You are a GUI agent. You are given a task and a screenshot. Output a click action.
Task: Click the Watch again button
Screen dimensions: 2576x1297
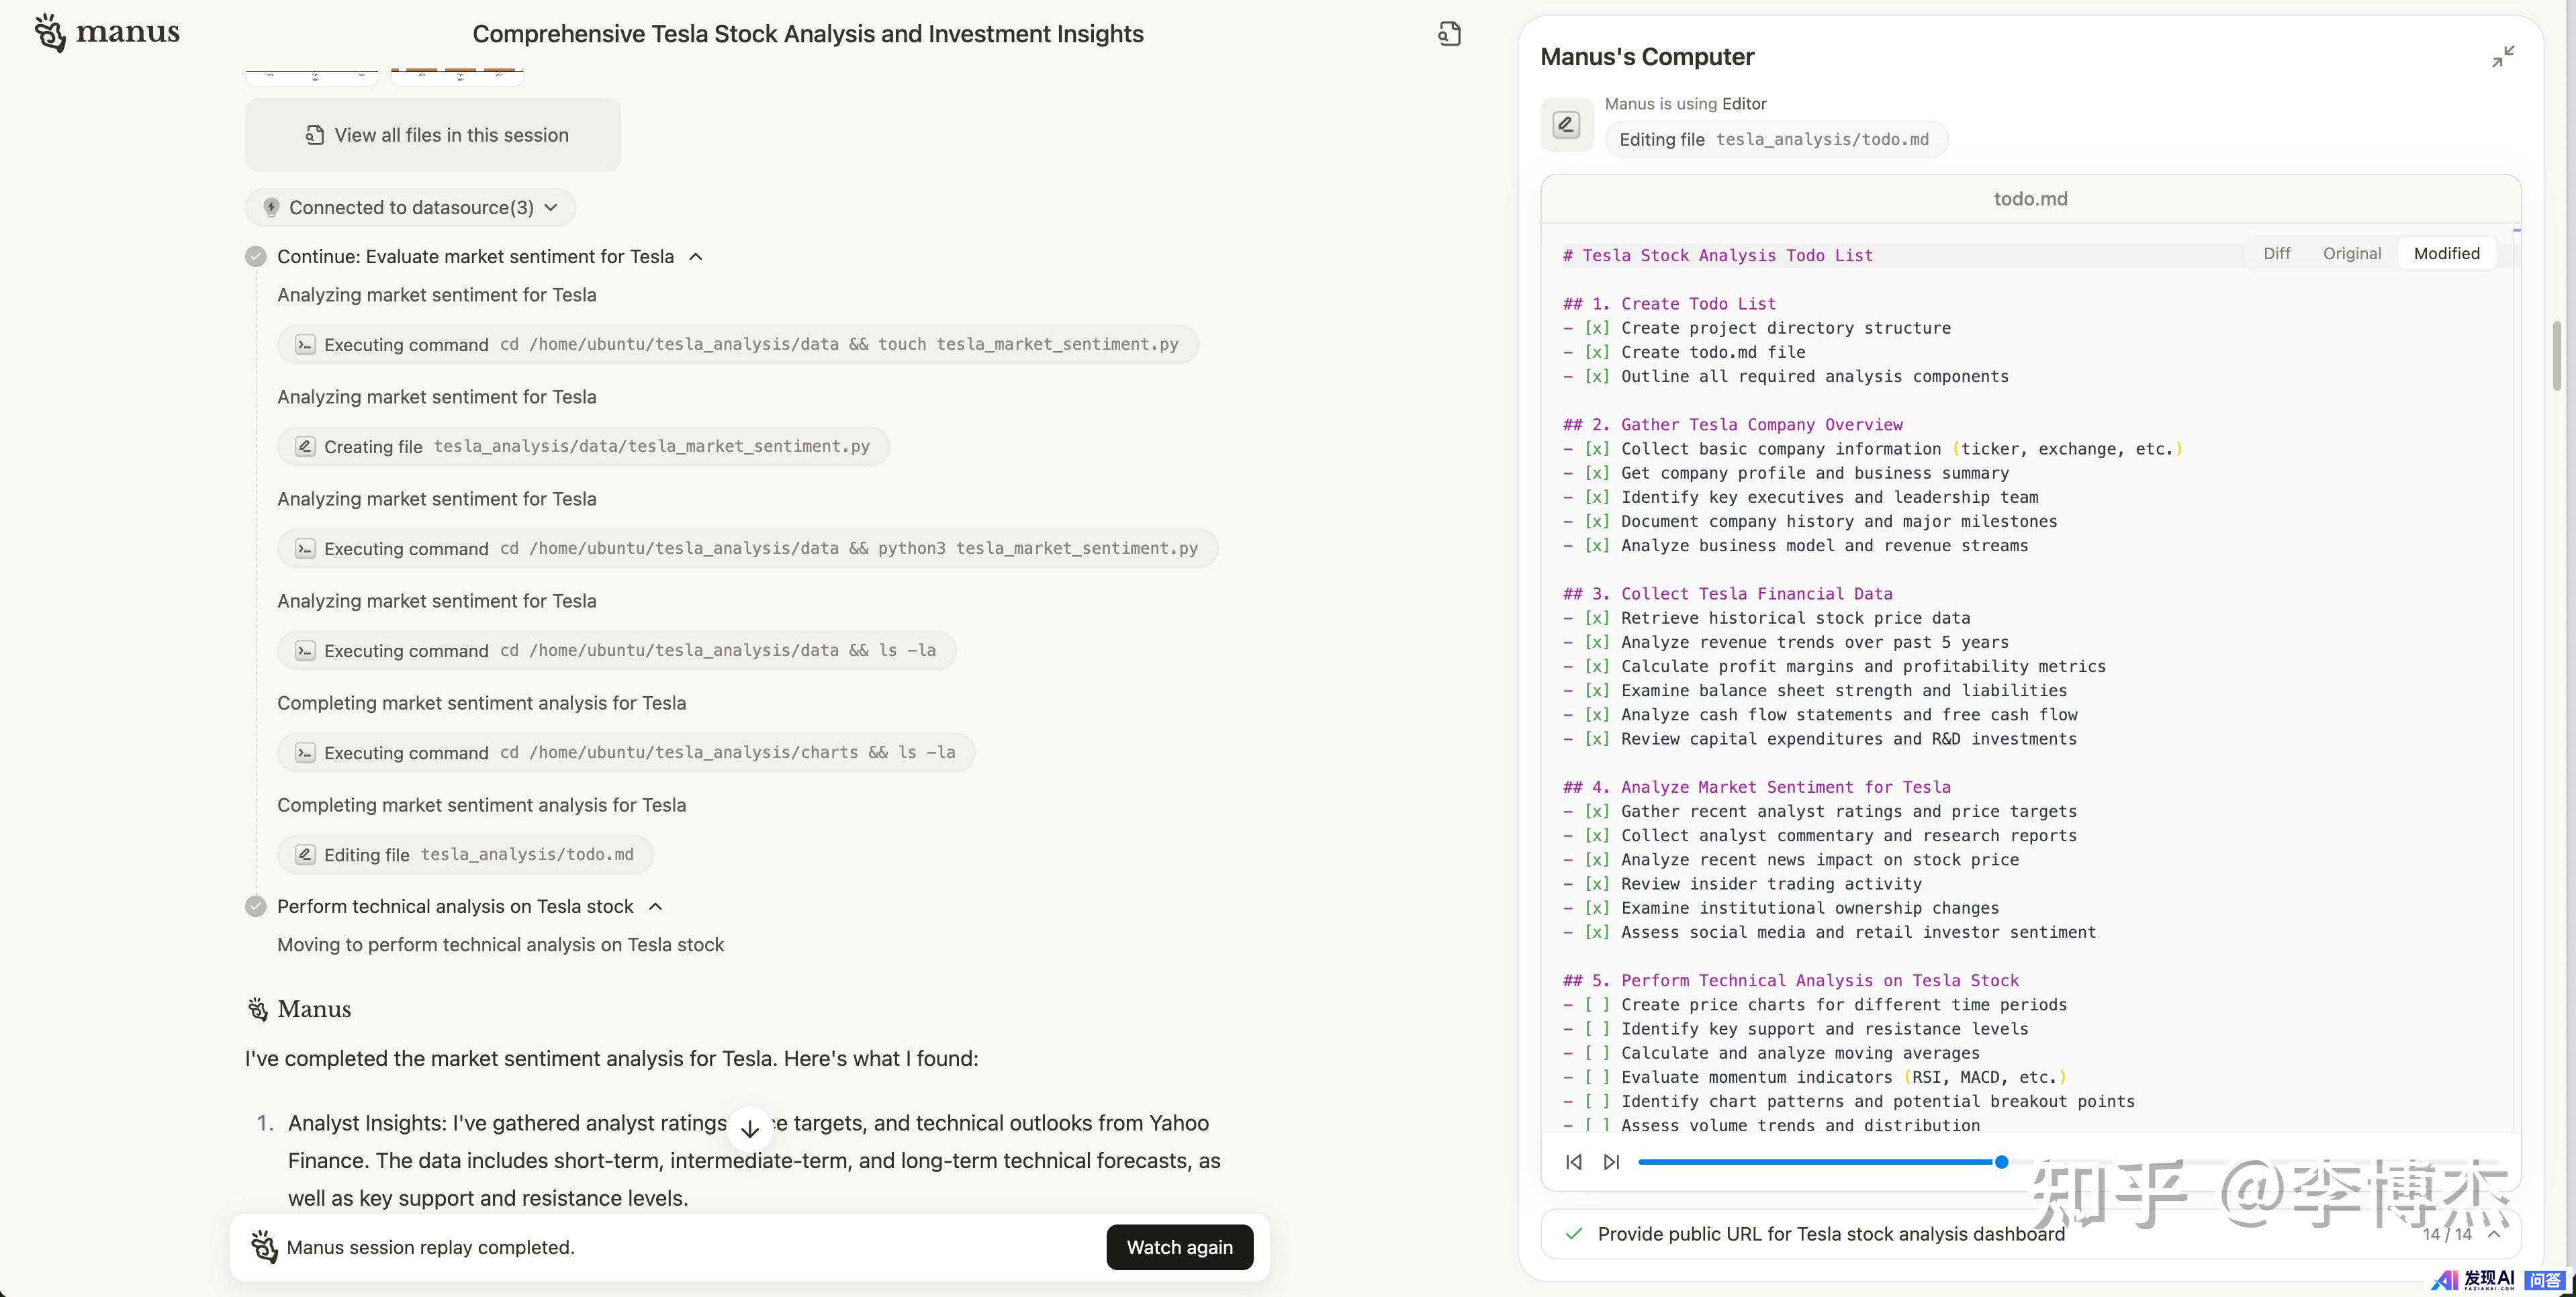pos(1179,1248)
